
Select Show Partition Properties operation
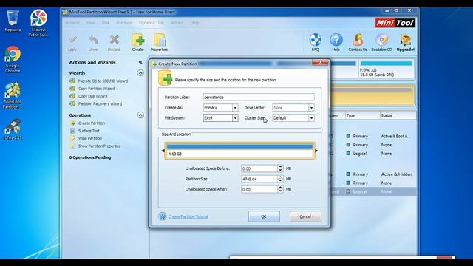(100, 146)
